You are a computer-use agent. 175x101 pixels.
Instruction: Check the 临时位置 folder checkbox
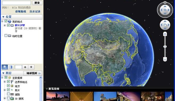6,36
